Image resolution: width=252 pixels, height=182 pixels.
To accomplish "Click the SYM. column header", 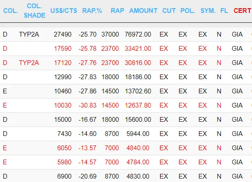I will pos(208,11).
